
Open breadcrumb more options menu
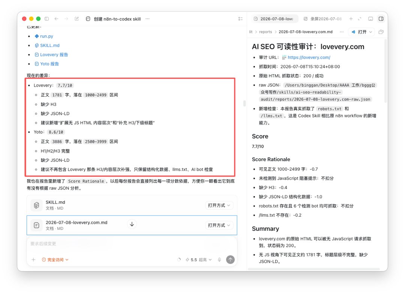point(342,32)
